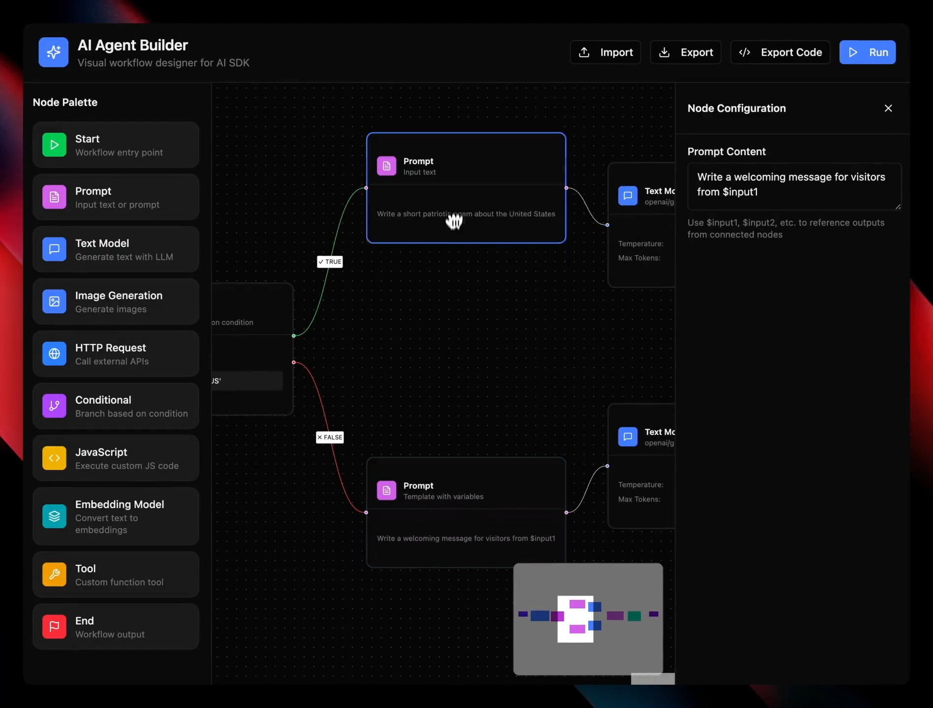This screenshot has height=708, width=933.
Task: Select the End node flag icon
Action: 54,626
